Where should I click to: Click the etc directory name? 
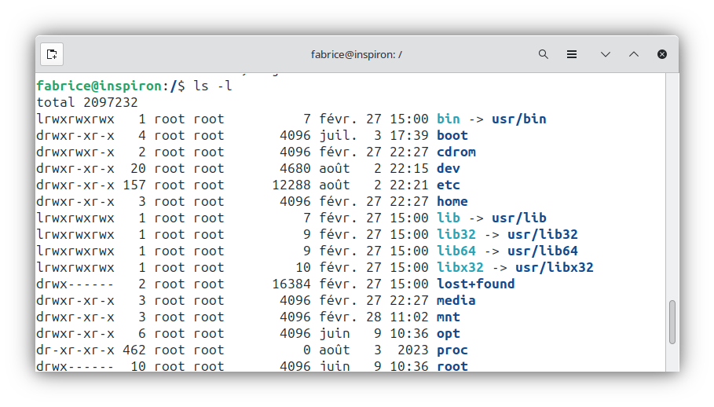(449, 185)
